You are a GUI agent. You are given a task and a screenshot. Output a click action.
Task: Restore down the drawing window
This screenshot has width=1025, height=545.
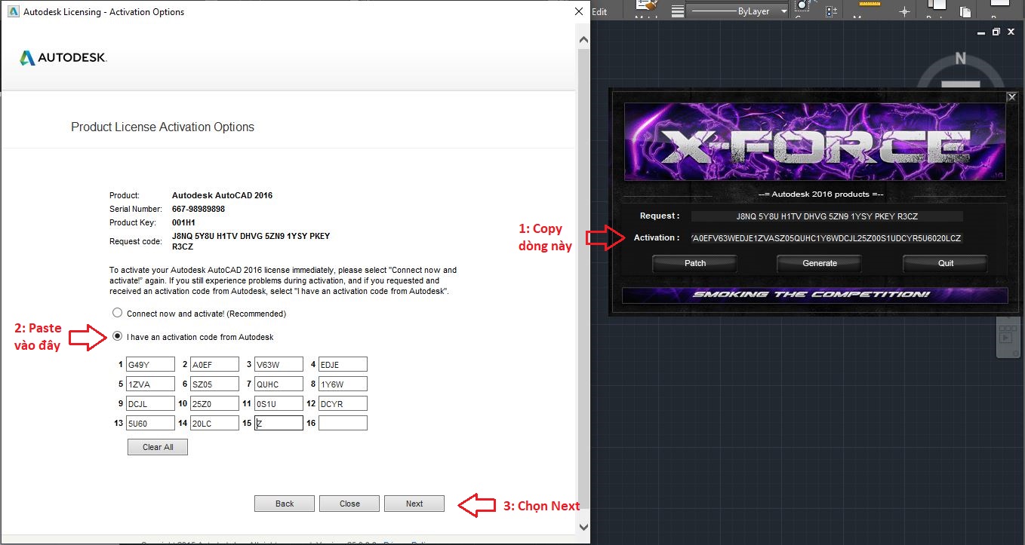pos(996,32)
